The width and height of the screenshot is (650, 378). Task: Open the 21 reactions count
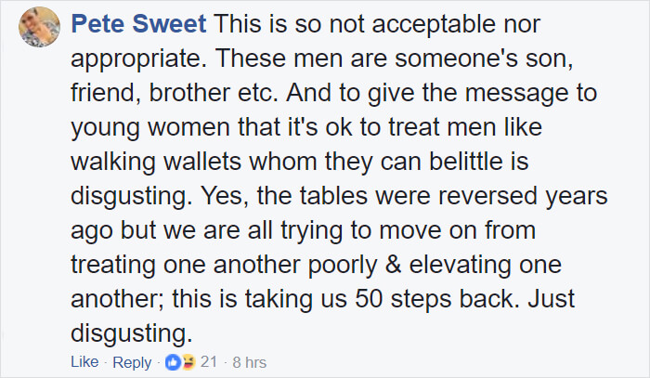point(208,362)
